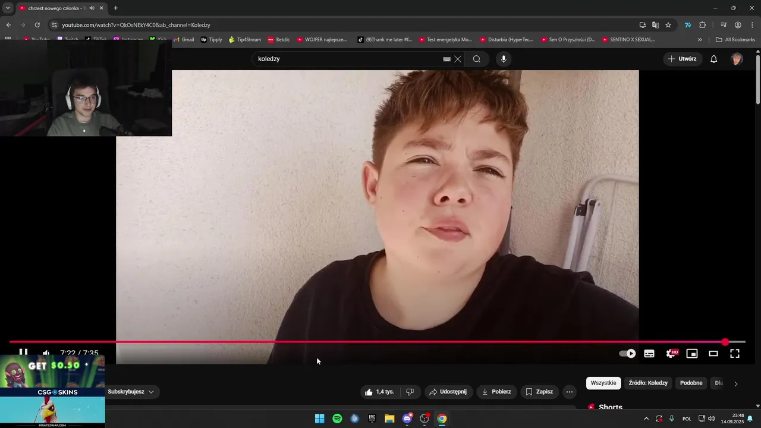
Task: Open the player settings gear with HD badge
Action: point(671,354)
